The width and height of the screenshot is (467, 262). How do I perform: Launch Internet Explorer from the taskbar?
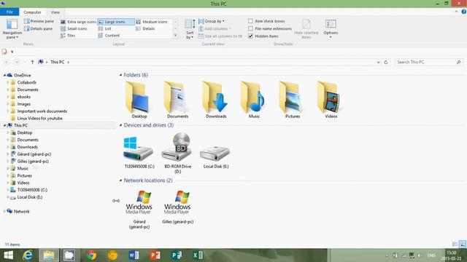[x=28, y=255]
